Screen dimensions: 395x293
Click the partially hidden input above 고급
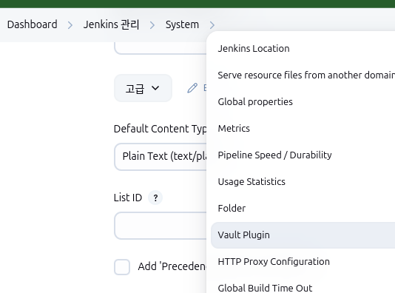161,48
